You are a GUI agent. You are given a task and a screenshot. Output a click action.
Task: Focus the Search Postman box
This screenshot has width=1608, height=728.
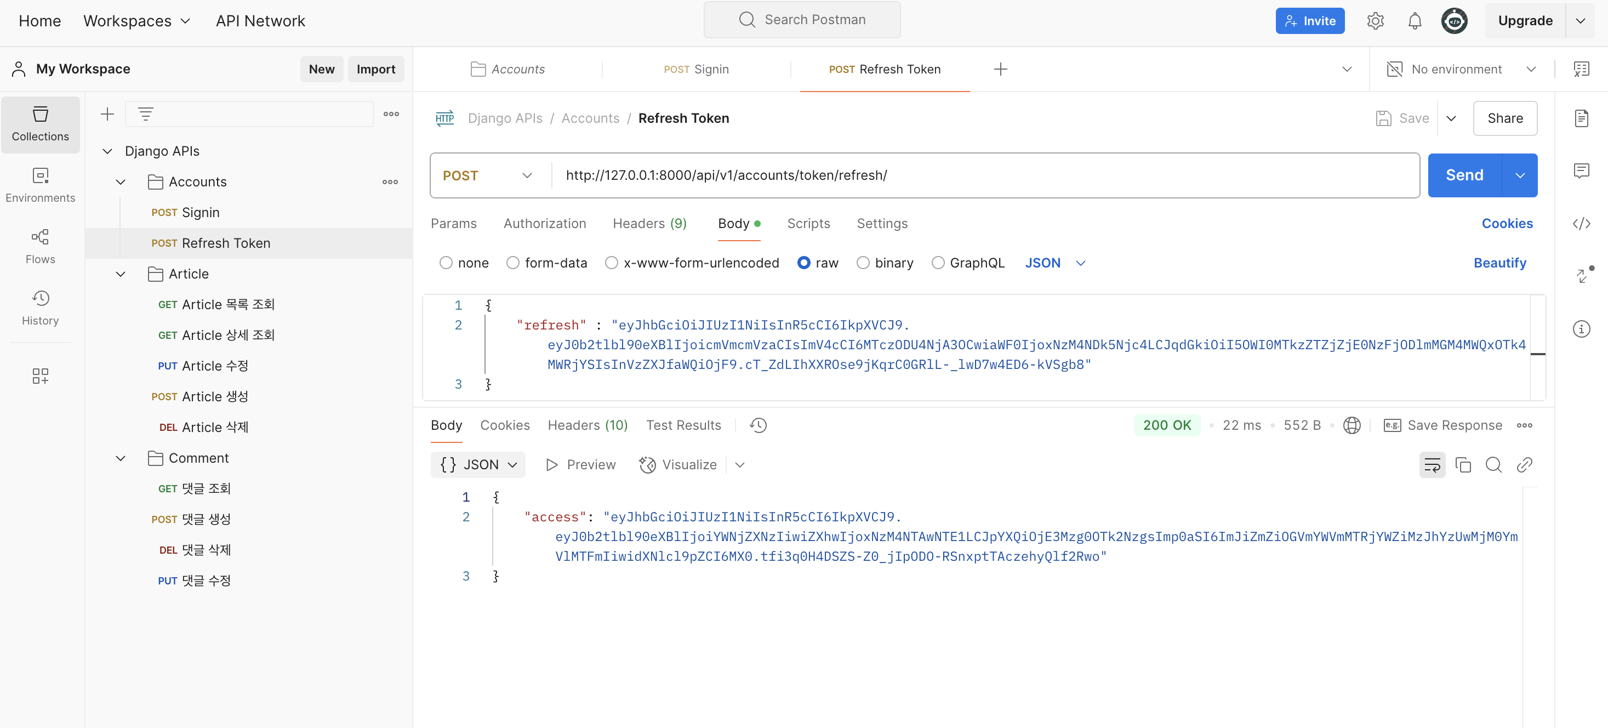pyautogui.click(x=801, y=20)
